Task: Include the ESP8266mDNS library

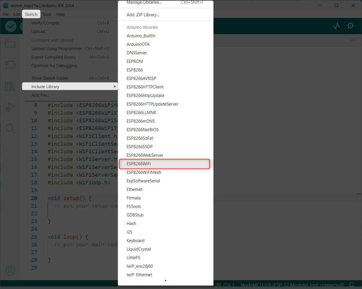Action: coord(166,121)
